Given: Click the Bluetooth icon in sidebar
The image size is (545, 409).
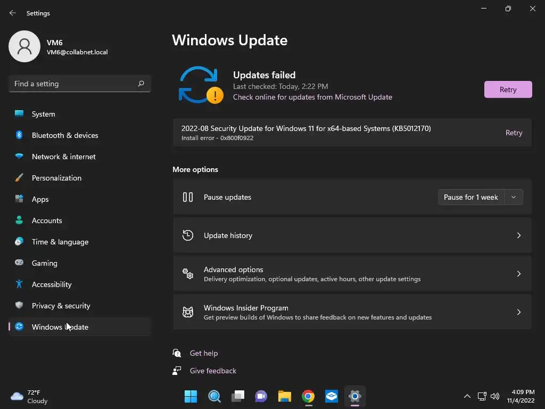Looking at the screenshot, I should (x=19, y=135).
